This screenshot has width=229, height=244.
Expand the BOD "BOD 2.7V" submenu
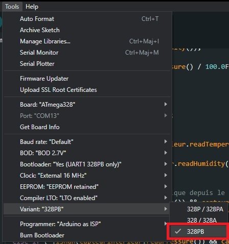pos(87,153)
